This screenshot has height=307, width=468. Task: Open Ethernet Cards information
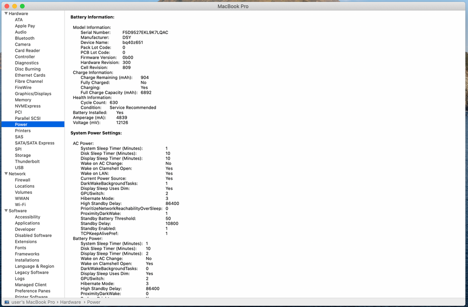pyautogui.click(x=30, y=75)
